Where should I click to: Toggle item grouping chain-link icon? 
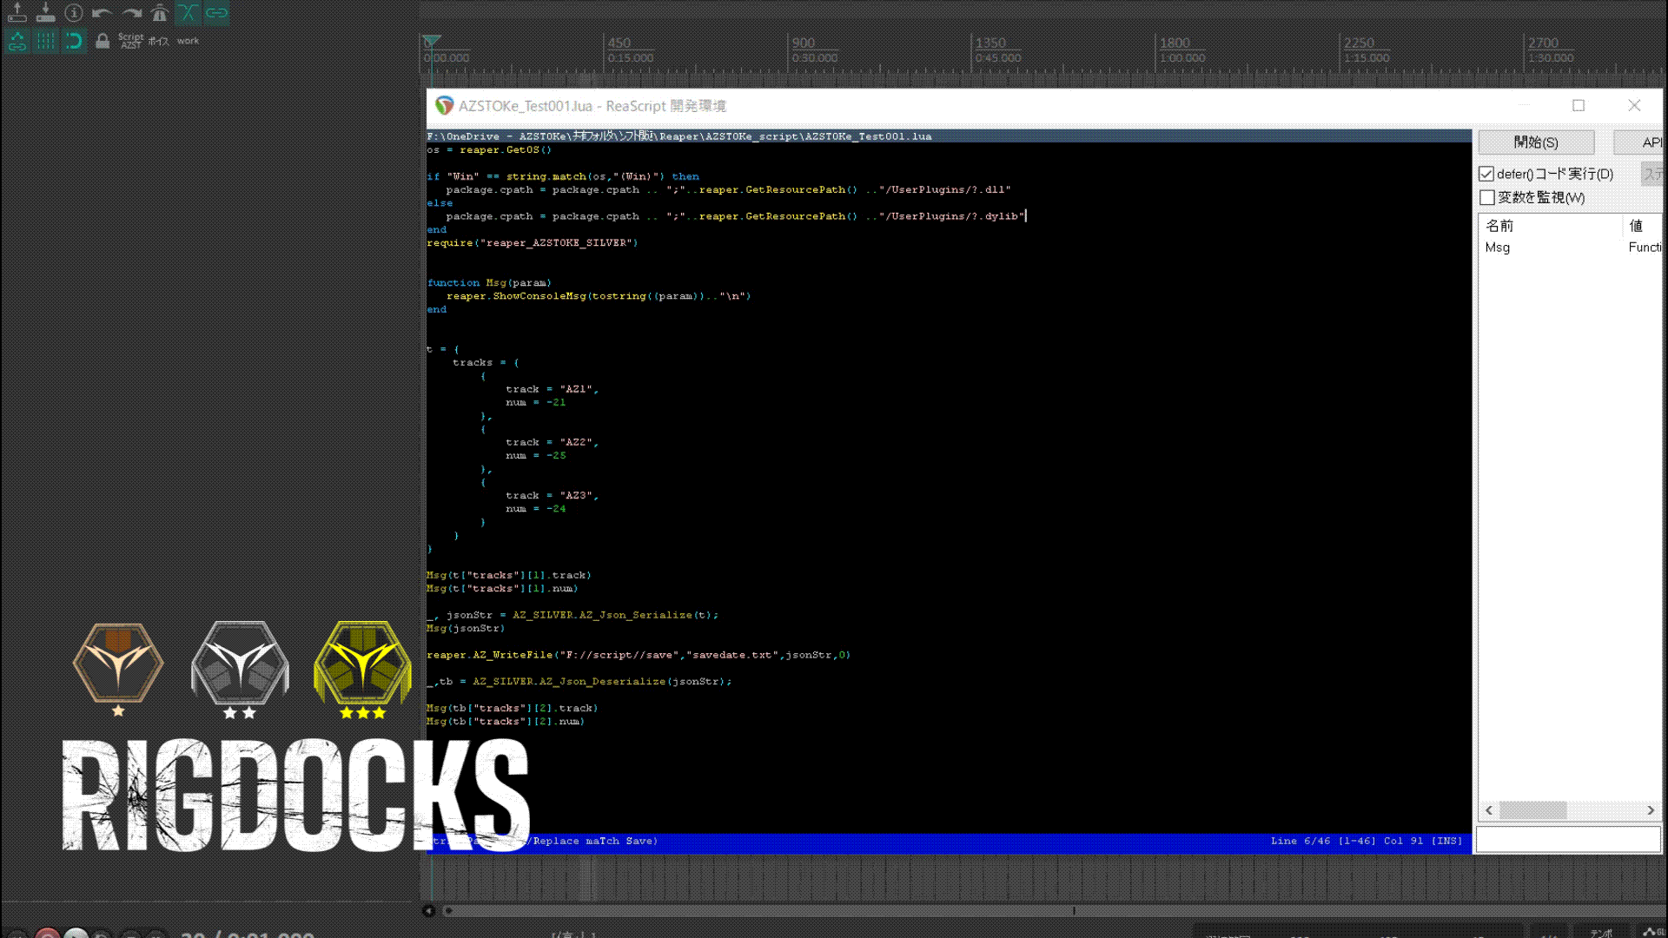pyautogui.click(x=217, y=13)
